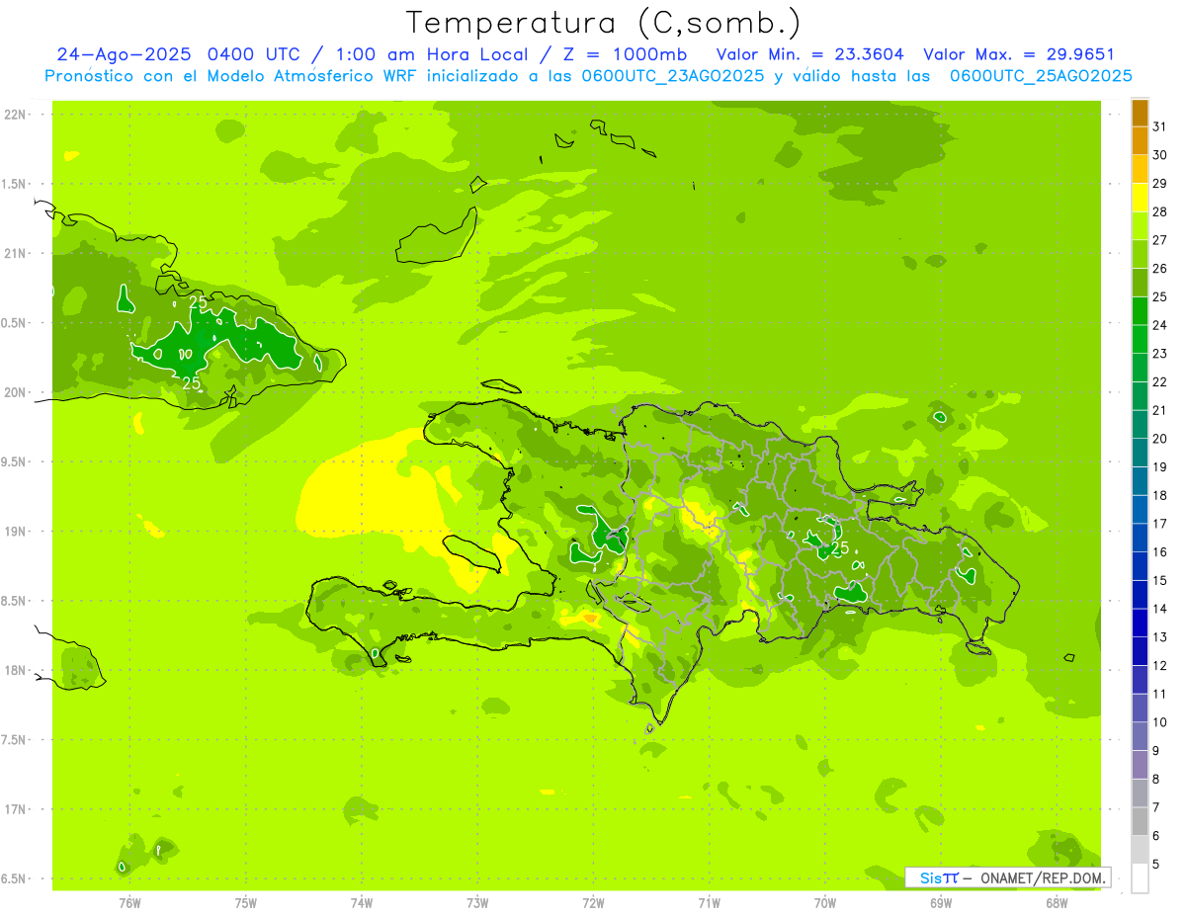
Task: Click the '22N' latitude label
Action: (15, 115)
